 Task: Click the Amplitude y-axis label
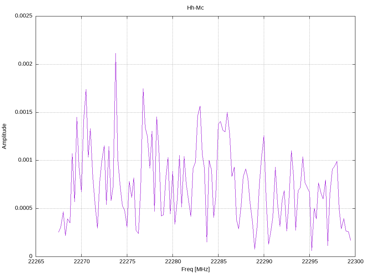[4, 136]
